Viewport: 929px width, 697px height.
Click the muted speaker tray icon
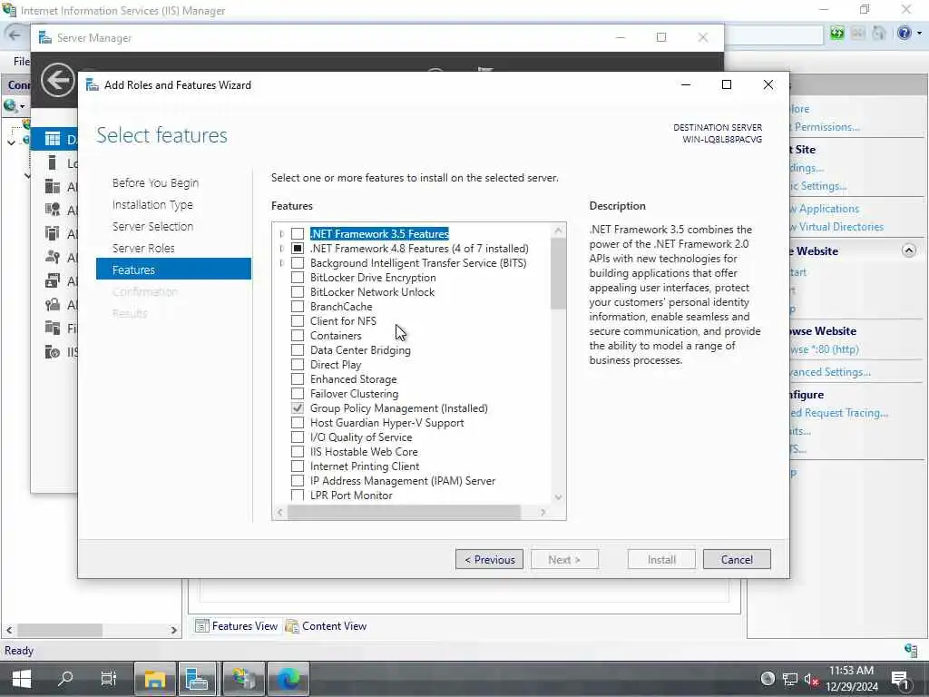[811, 679]
